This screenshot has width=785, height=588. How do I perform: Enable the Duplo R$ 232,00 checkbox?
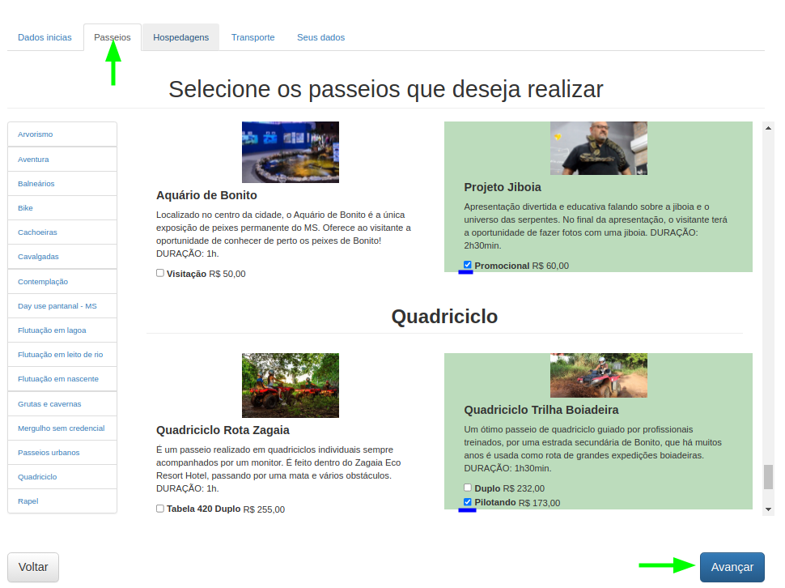468,488
